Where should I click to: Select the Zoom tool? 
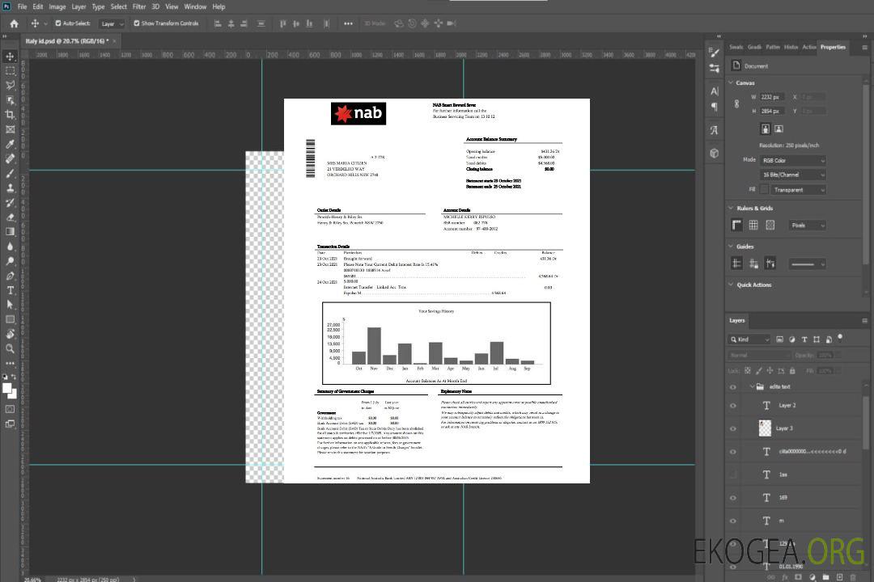pos(10,348)
